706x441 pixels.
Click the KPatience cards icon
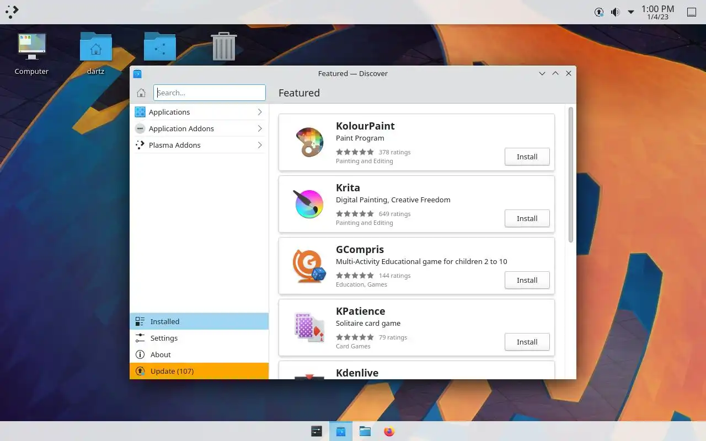[309, 327]
